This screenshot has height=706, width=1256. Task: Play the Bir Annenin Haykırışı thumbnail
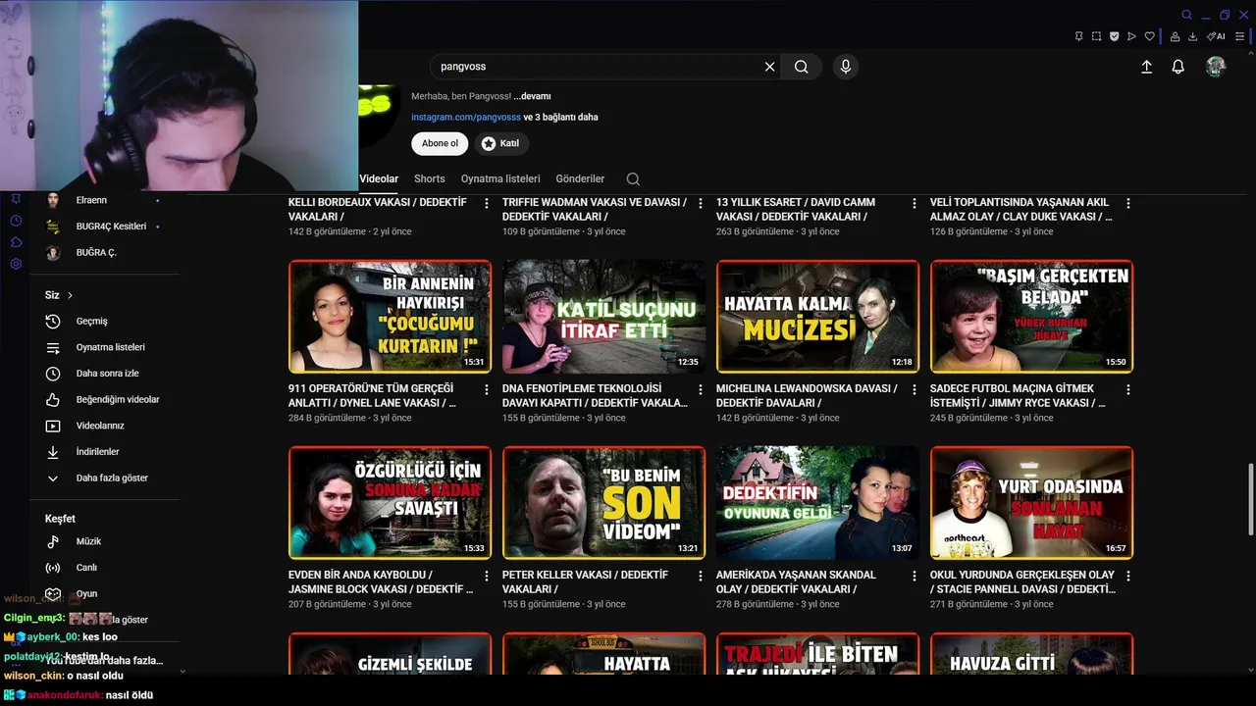pos(390,316)
